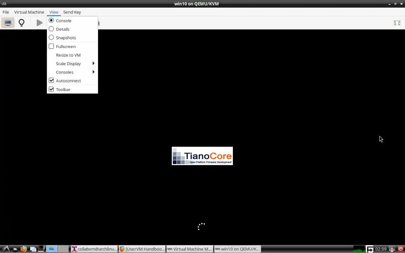This screenshot has width=405, height=253.
Task: Close the open View menu
Action: (x=54, y=12)
